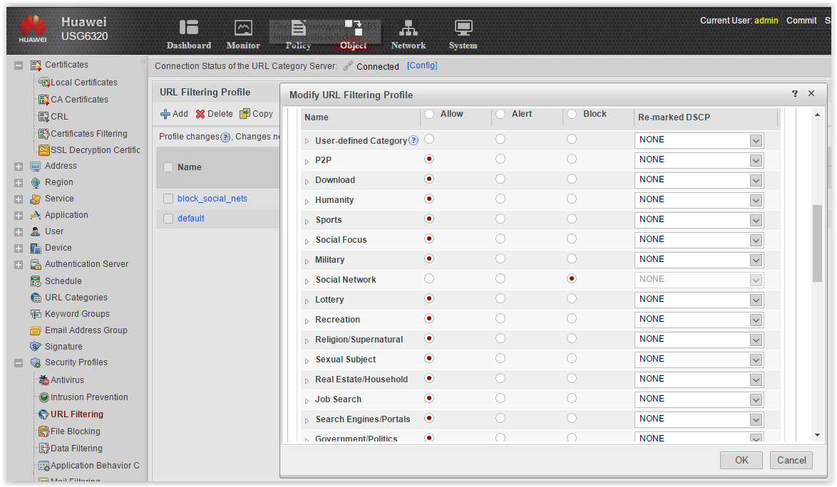Set all categories to Allow
This screenshot has width=837, height=487.
click(429, 114)
